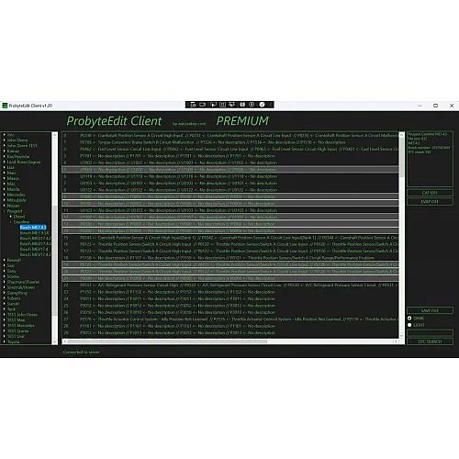This screenshot has width=459, height=459.
Task: Select the John Deere TEST tree item
Action: (22, 146)
